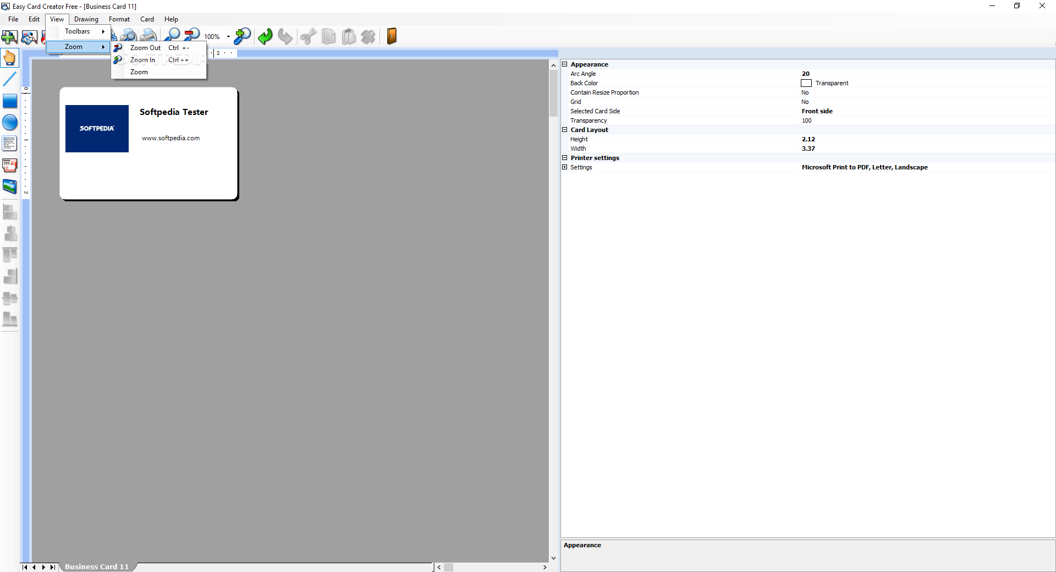Choose Zoom In from the submenu
Screen dimensions: 1056x572
[x=159, y=60]
